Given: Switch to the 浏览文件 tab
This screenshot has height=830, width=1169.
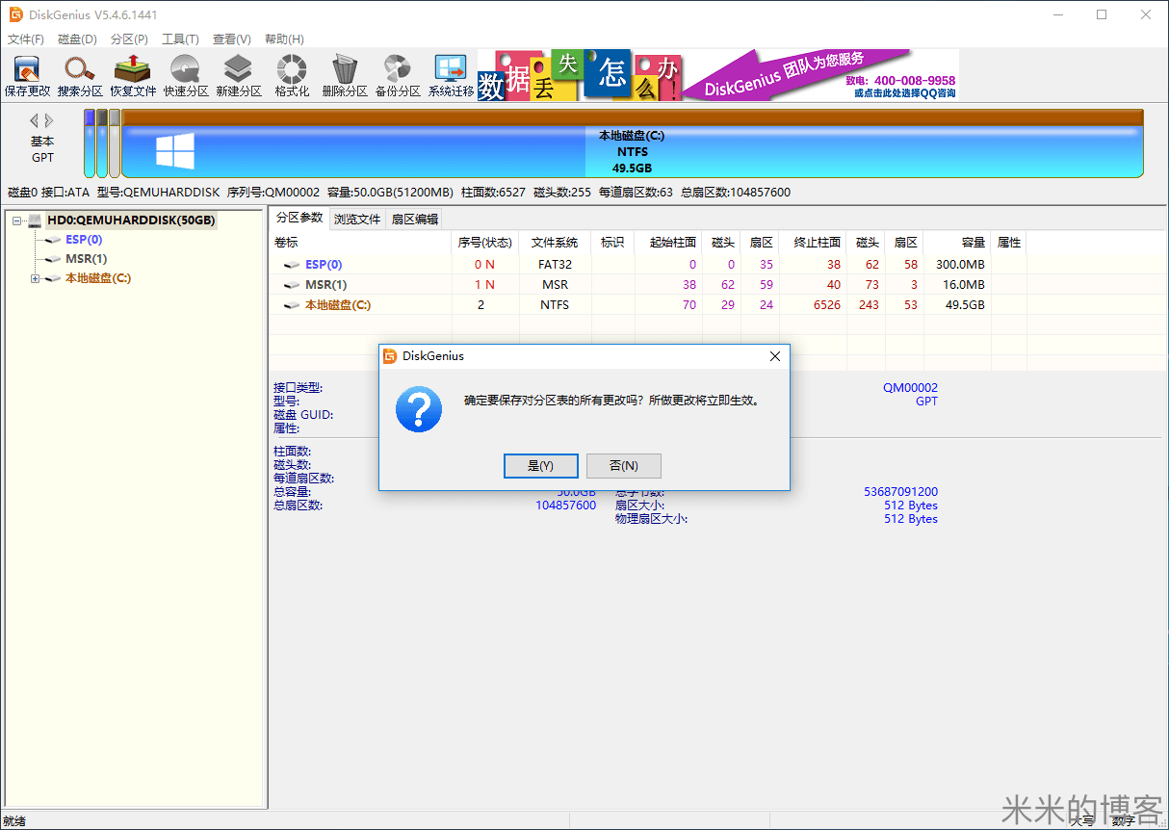Looking at the screenshot, I should [357, 218].
